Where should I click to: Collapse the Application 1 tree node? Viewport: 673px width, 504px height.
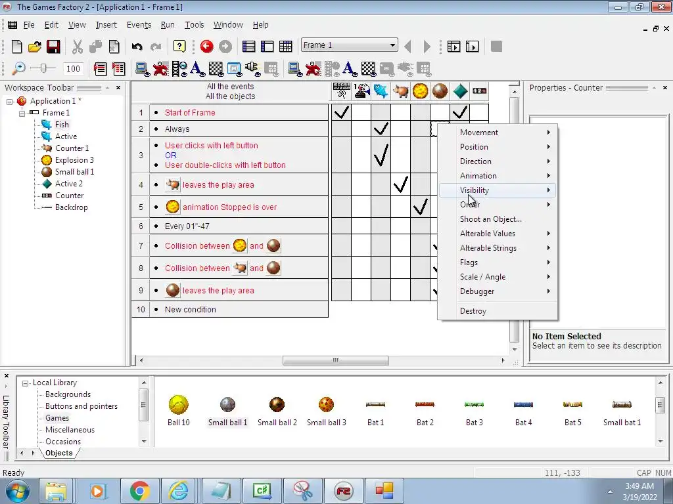(9, 102)
